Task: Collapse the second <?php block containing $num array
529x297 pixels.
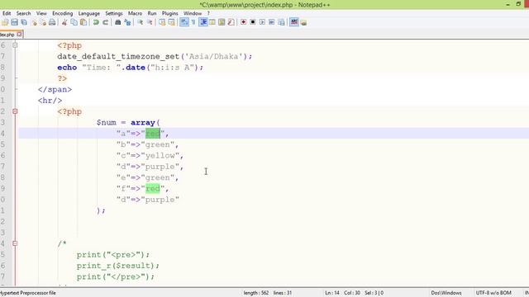Action: pyautogui.click(x=15, y=111)
